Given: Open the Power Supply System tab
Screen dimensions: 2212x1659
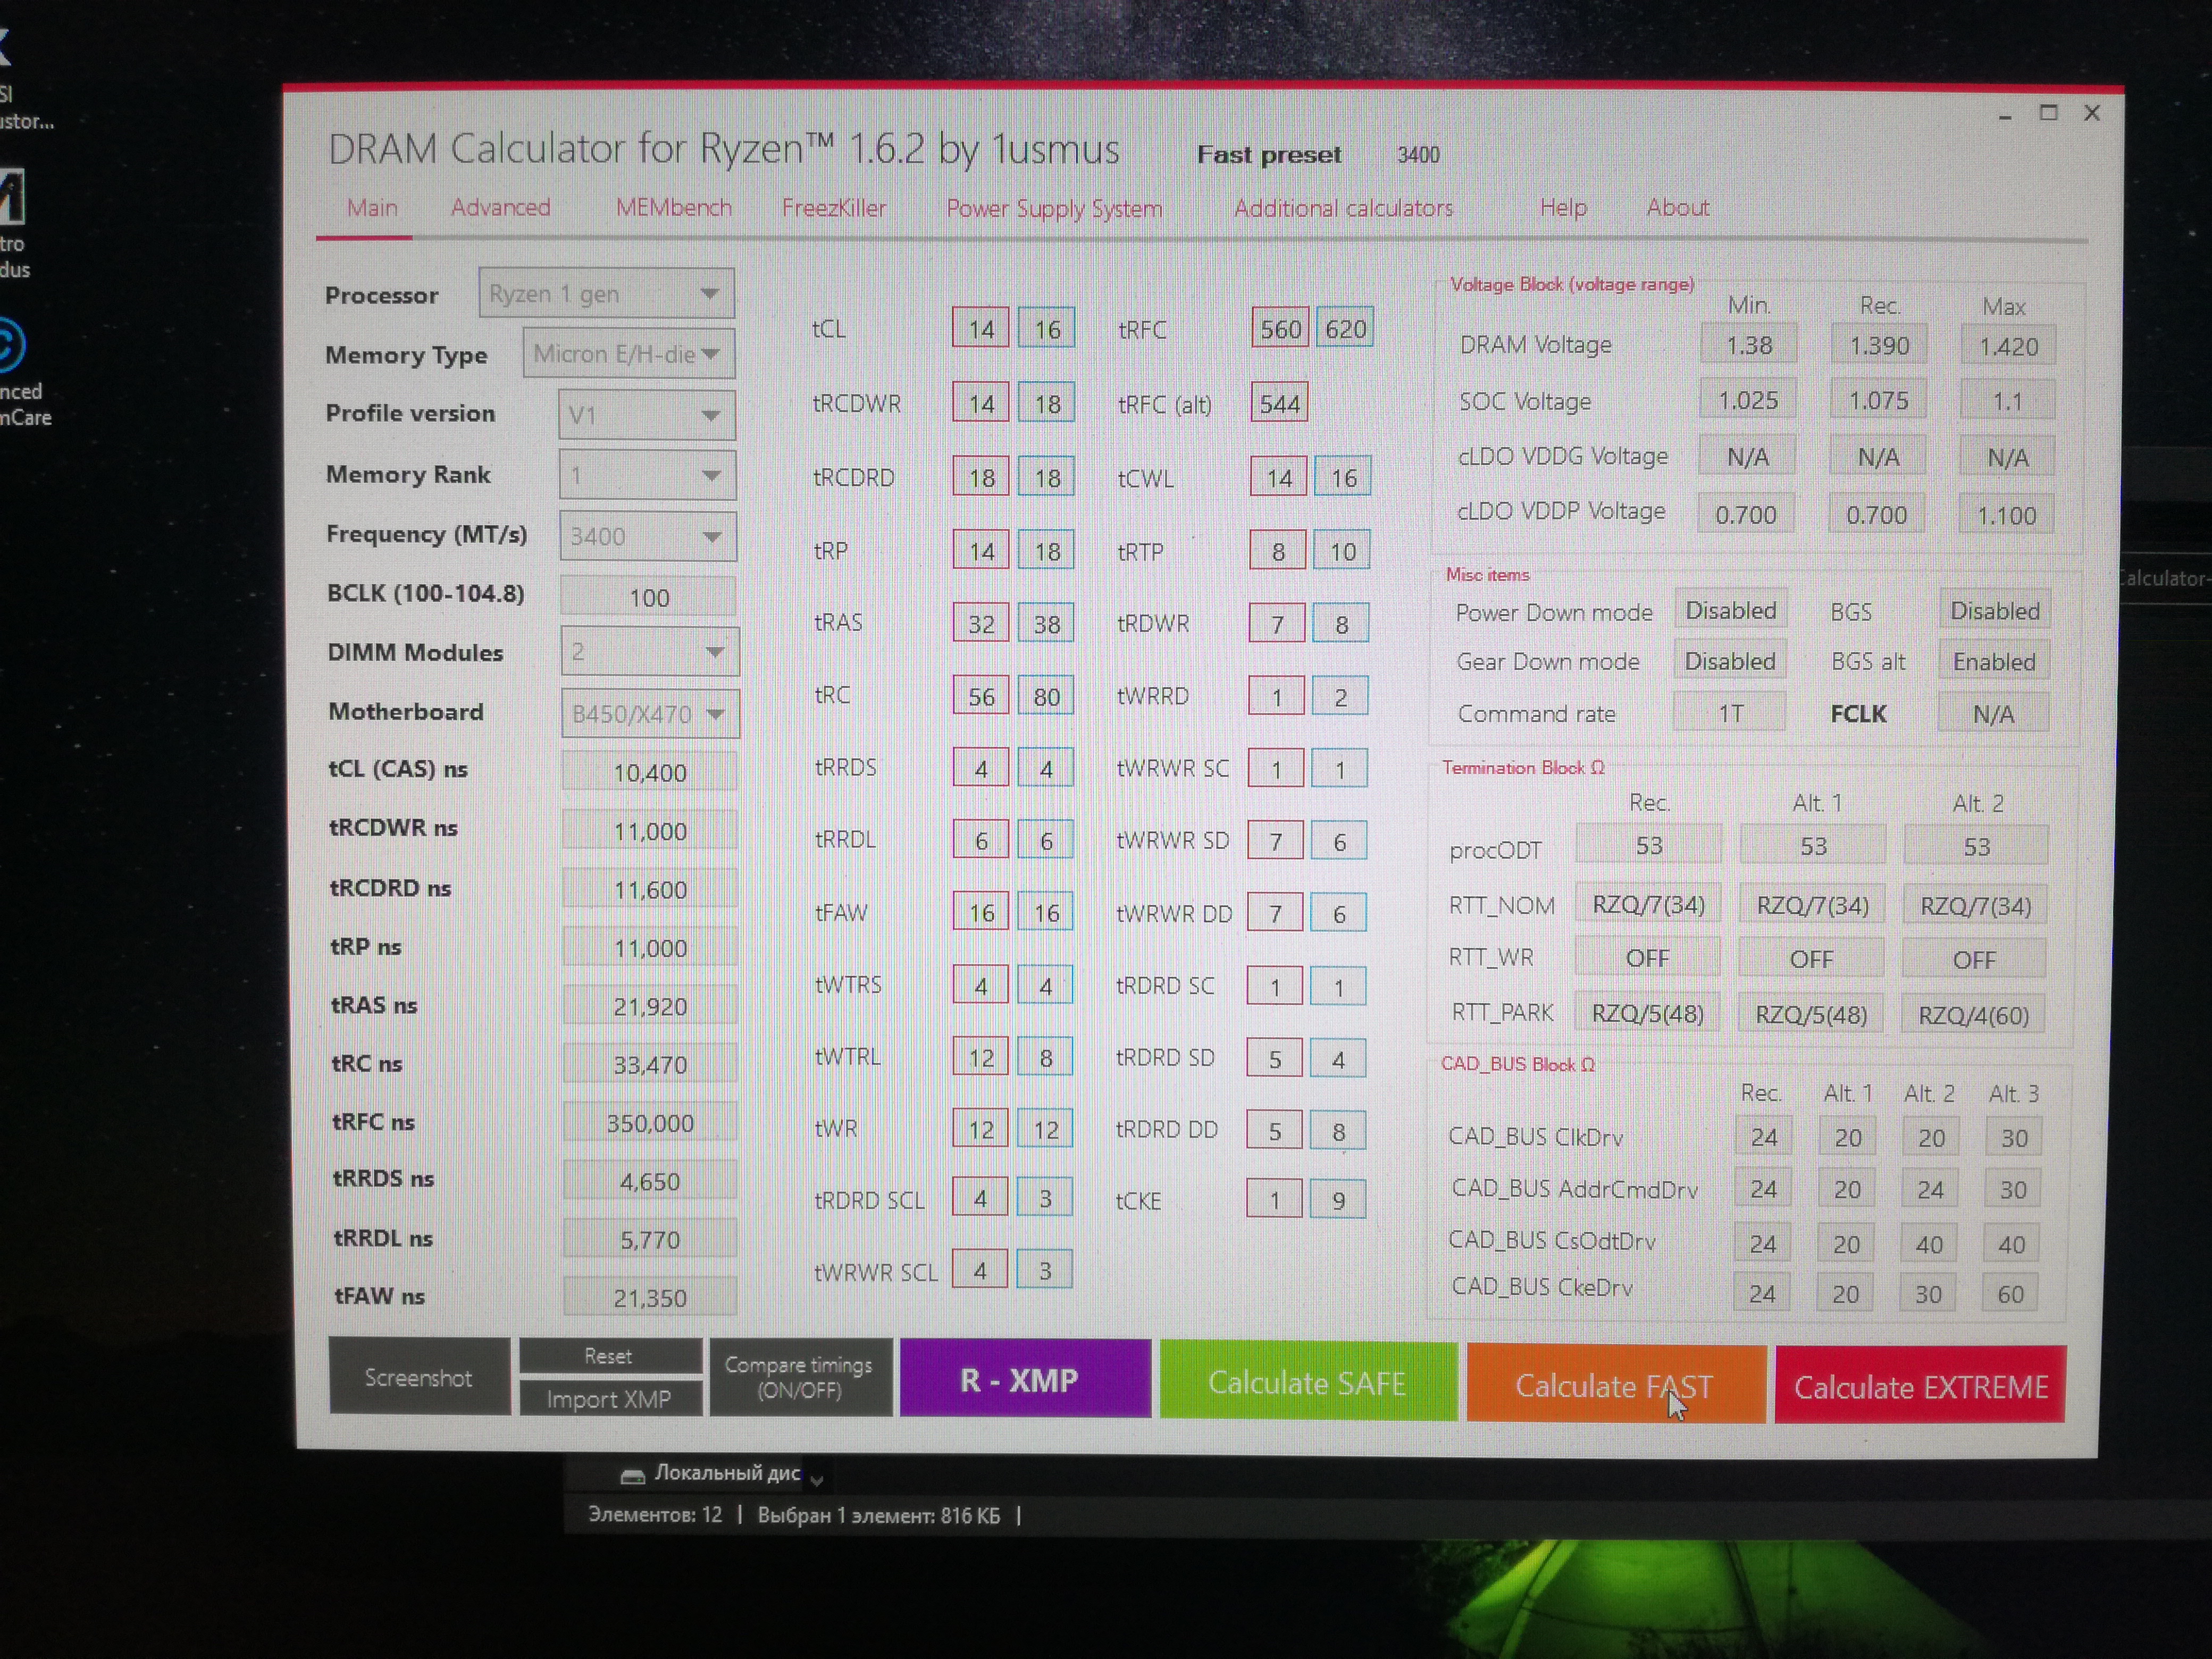Looking at the screenshot, I should pos(1054,208).
